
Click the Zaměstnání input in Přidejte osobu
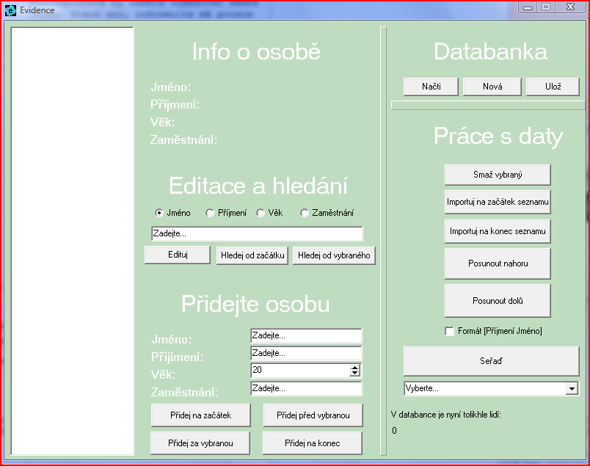coord(306,388)
